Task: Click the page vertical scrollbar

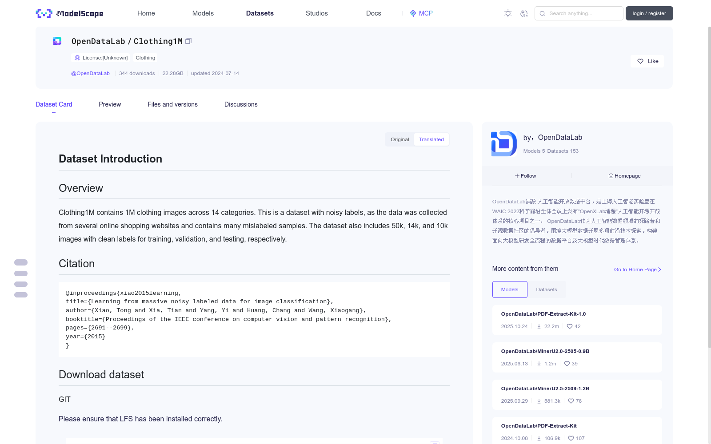Action: (709, 186)
